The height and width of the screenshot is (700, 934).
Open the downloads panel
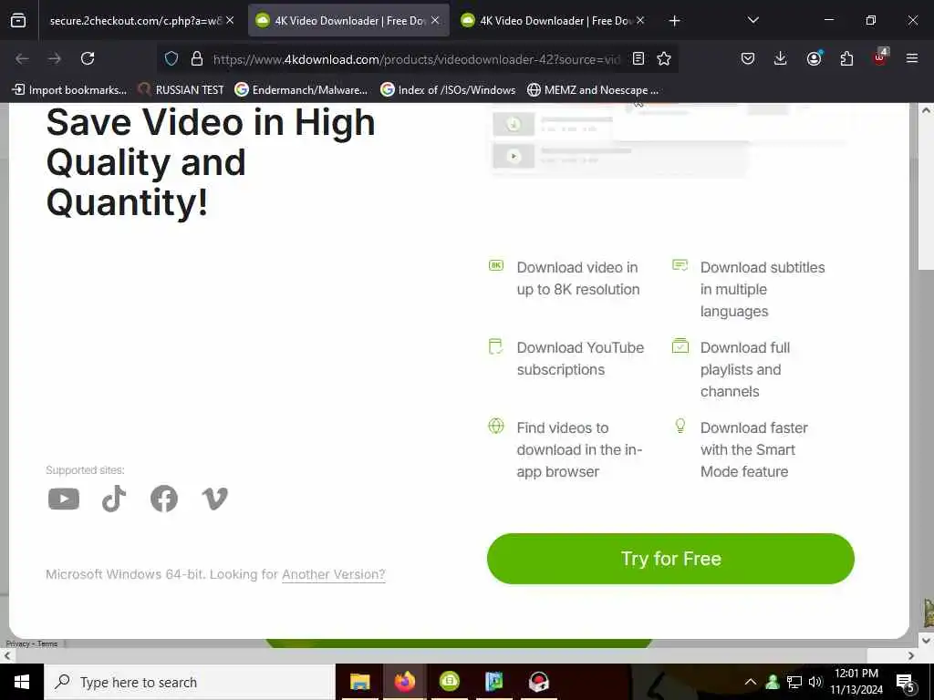(x=781, y=58)
